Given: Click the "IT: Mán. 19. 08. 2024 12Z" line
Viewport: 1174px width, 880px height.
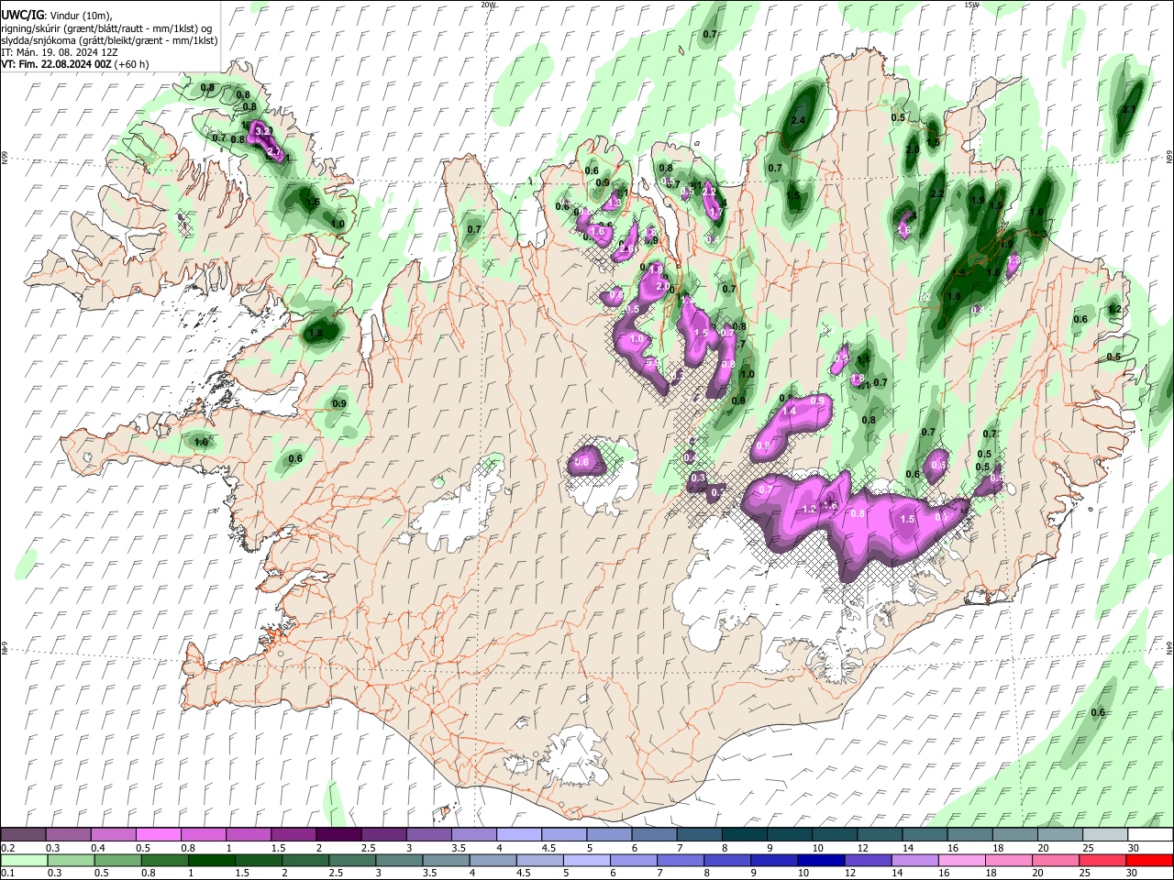Looking at the screenshot, I should tap(59, 52).
